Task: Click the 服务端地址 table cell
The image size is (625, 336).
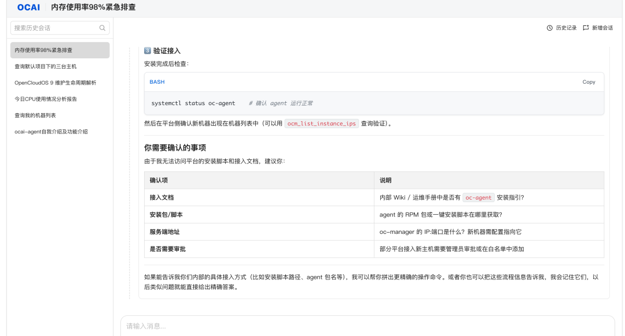Action: (259, 232)
